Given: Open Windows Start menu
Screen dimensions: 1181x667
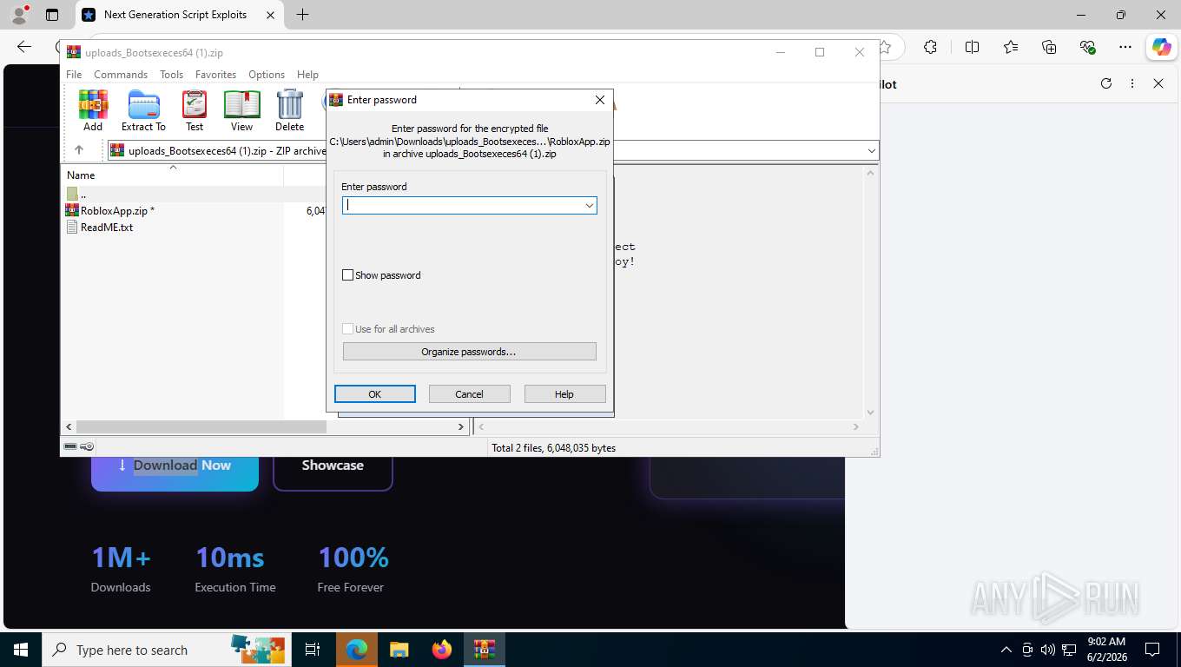Looking at the screenshot, I should point(20,650).
